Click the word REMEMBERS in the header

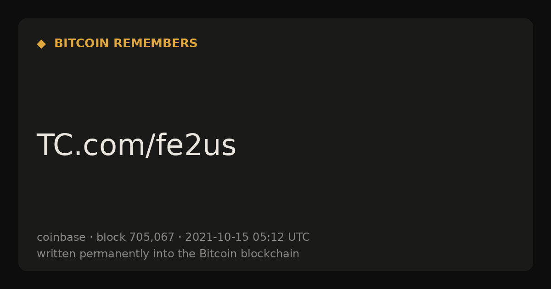click(x=155, y=44)
